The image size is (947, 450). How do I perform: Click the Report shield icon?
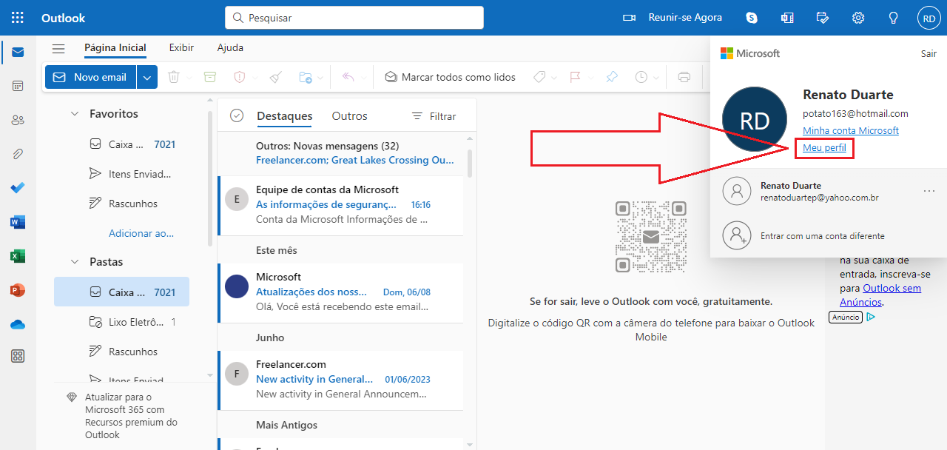pyautogui.click(x=240, y=77)
